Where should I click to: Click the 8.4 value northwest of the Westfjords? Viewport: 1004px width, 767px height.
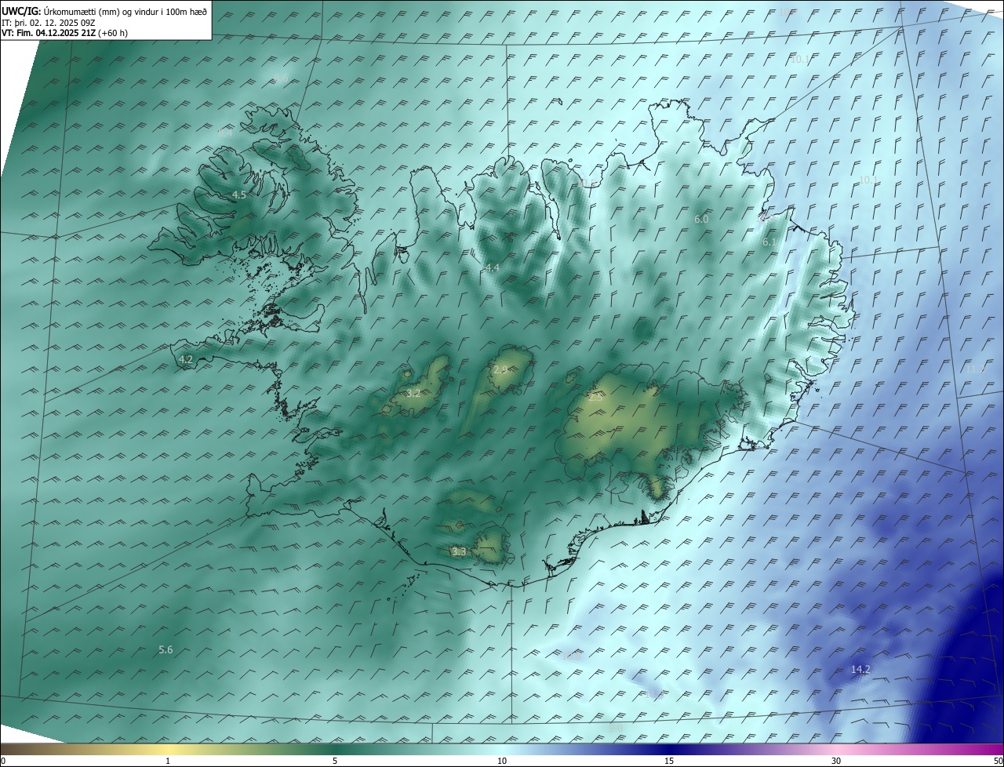tap(226, 133)
